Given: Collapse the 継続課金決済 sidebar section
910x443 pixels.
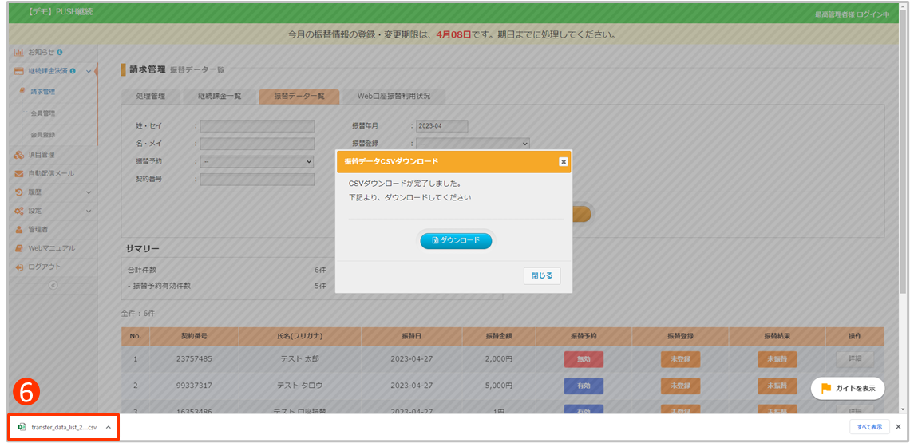Looking at the screenshot, I should (89, 72).
